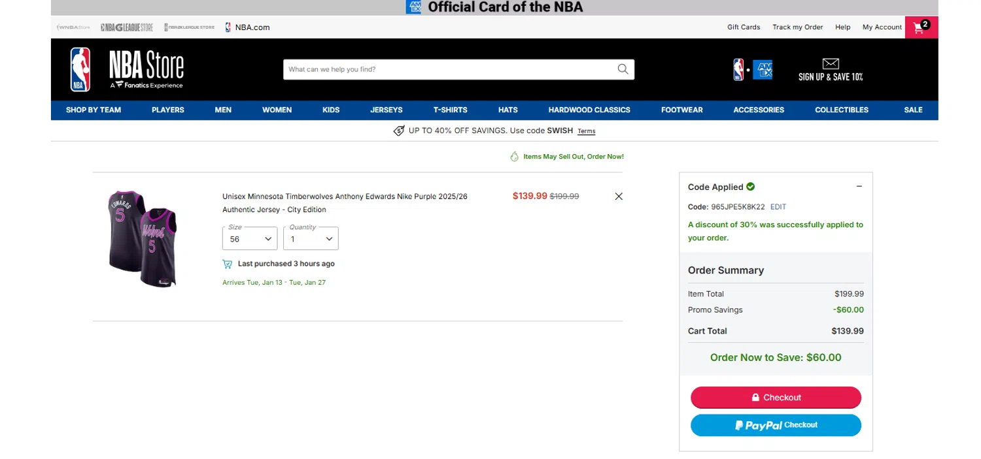Screen dimensions: 981x459
Task: Click the Order Summary heading
Action: click(726, 270)
